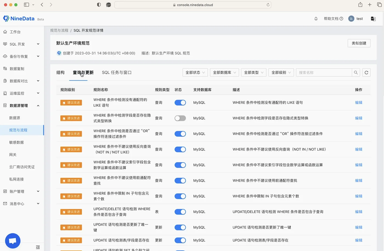The height and width of the screenshot is (251, 384).
Task: Click the help question mark icon
Action: coord(341,19)
